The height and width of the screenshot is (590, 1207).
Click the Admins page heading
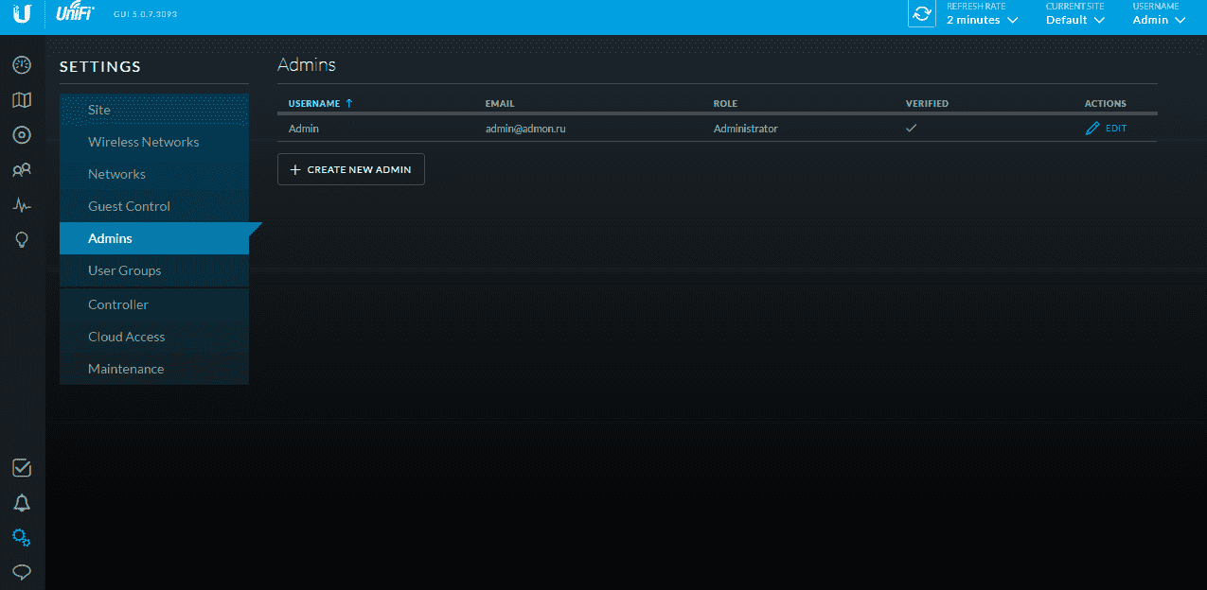tap(307, 64)
